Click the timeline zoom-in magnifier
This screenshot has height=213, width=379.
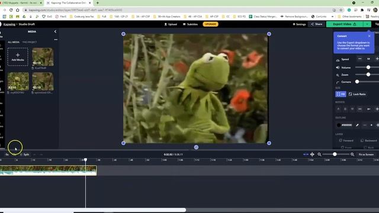coord(352,154)
